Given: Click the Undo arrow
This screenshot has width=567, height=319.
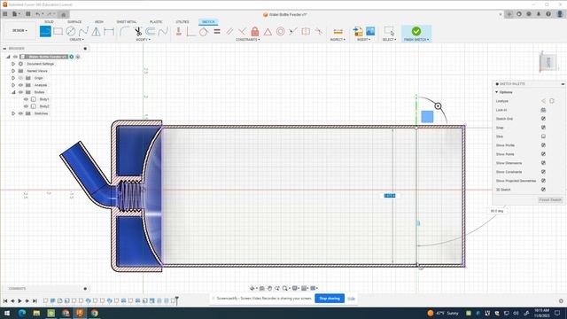Looking at the screenshot, I should [x=37, y=14].
